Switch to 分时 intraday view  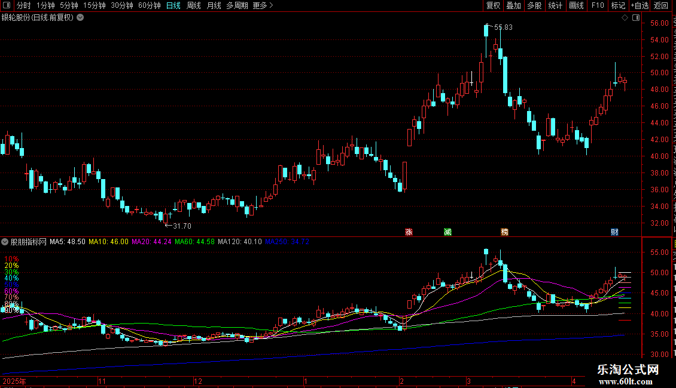[24, 5]
